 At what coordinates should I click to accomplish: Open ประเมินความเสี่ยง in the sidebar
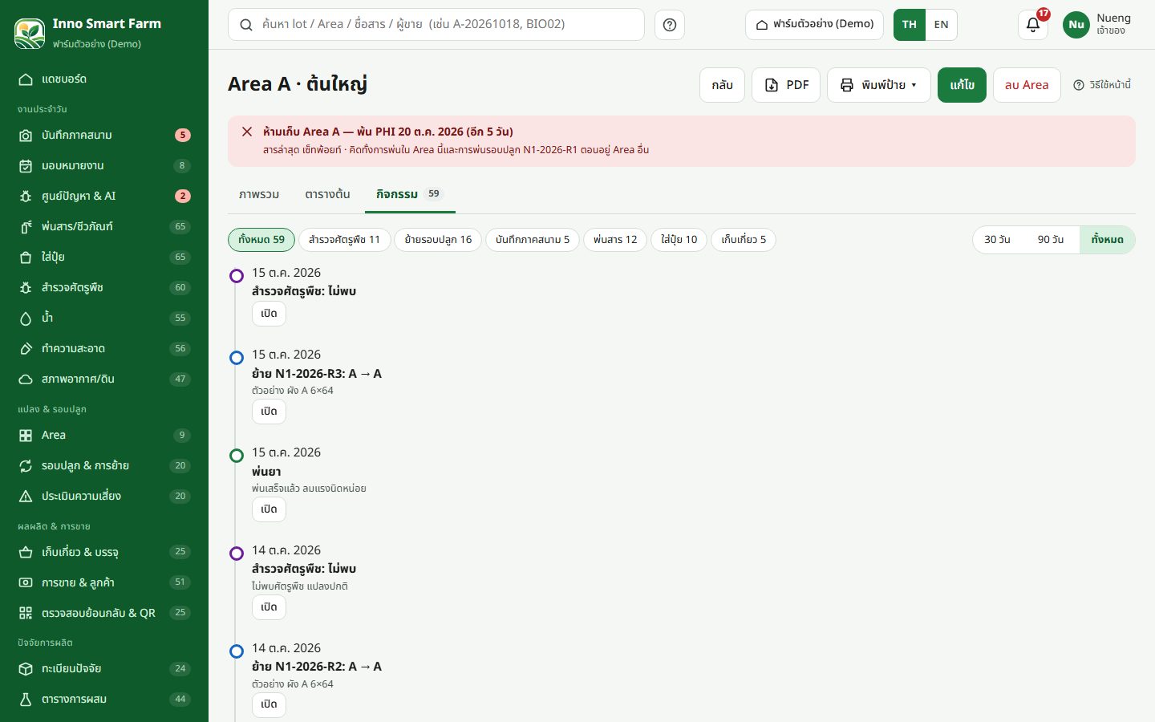pyautogui.click(x=104, y=497)
